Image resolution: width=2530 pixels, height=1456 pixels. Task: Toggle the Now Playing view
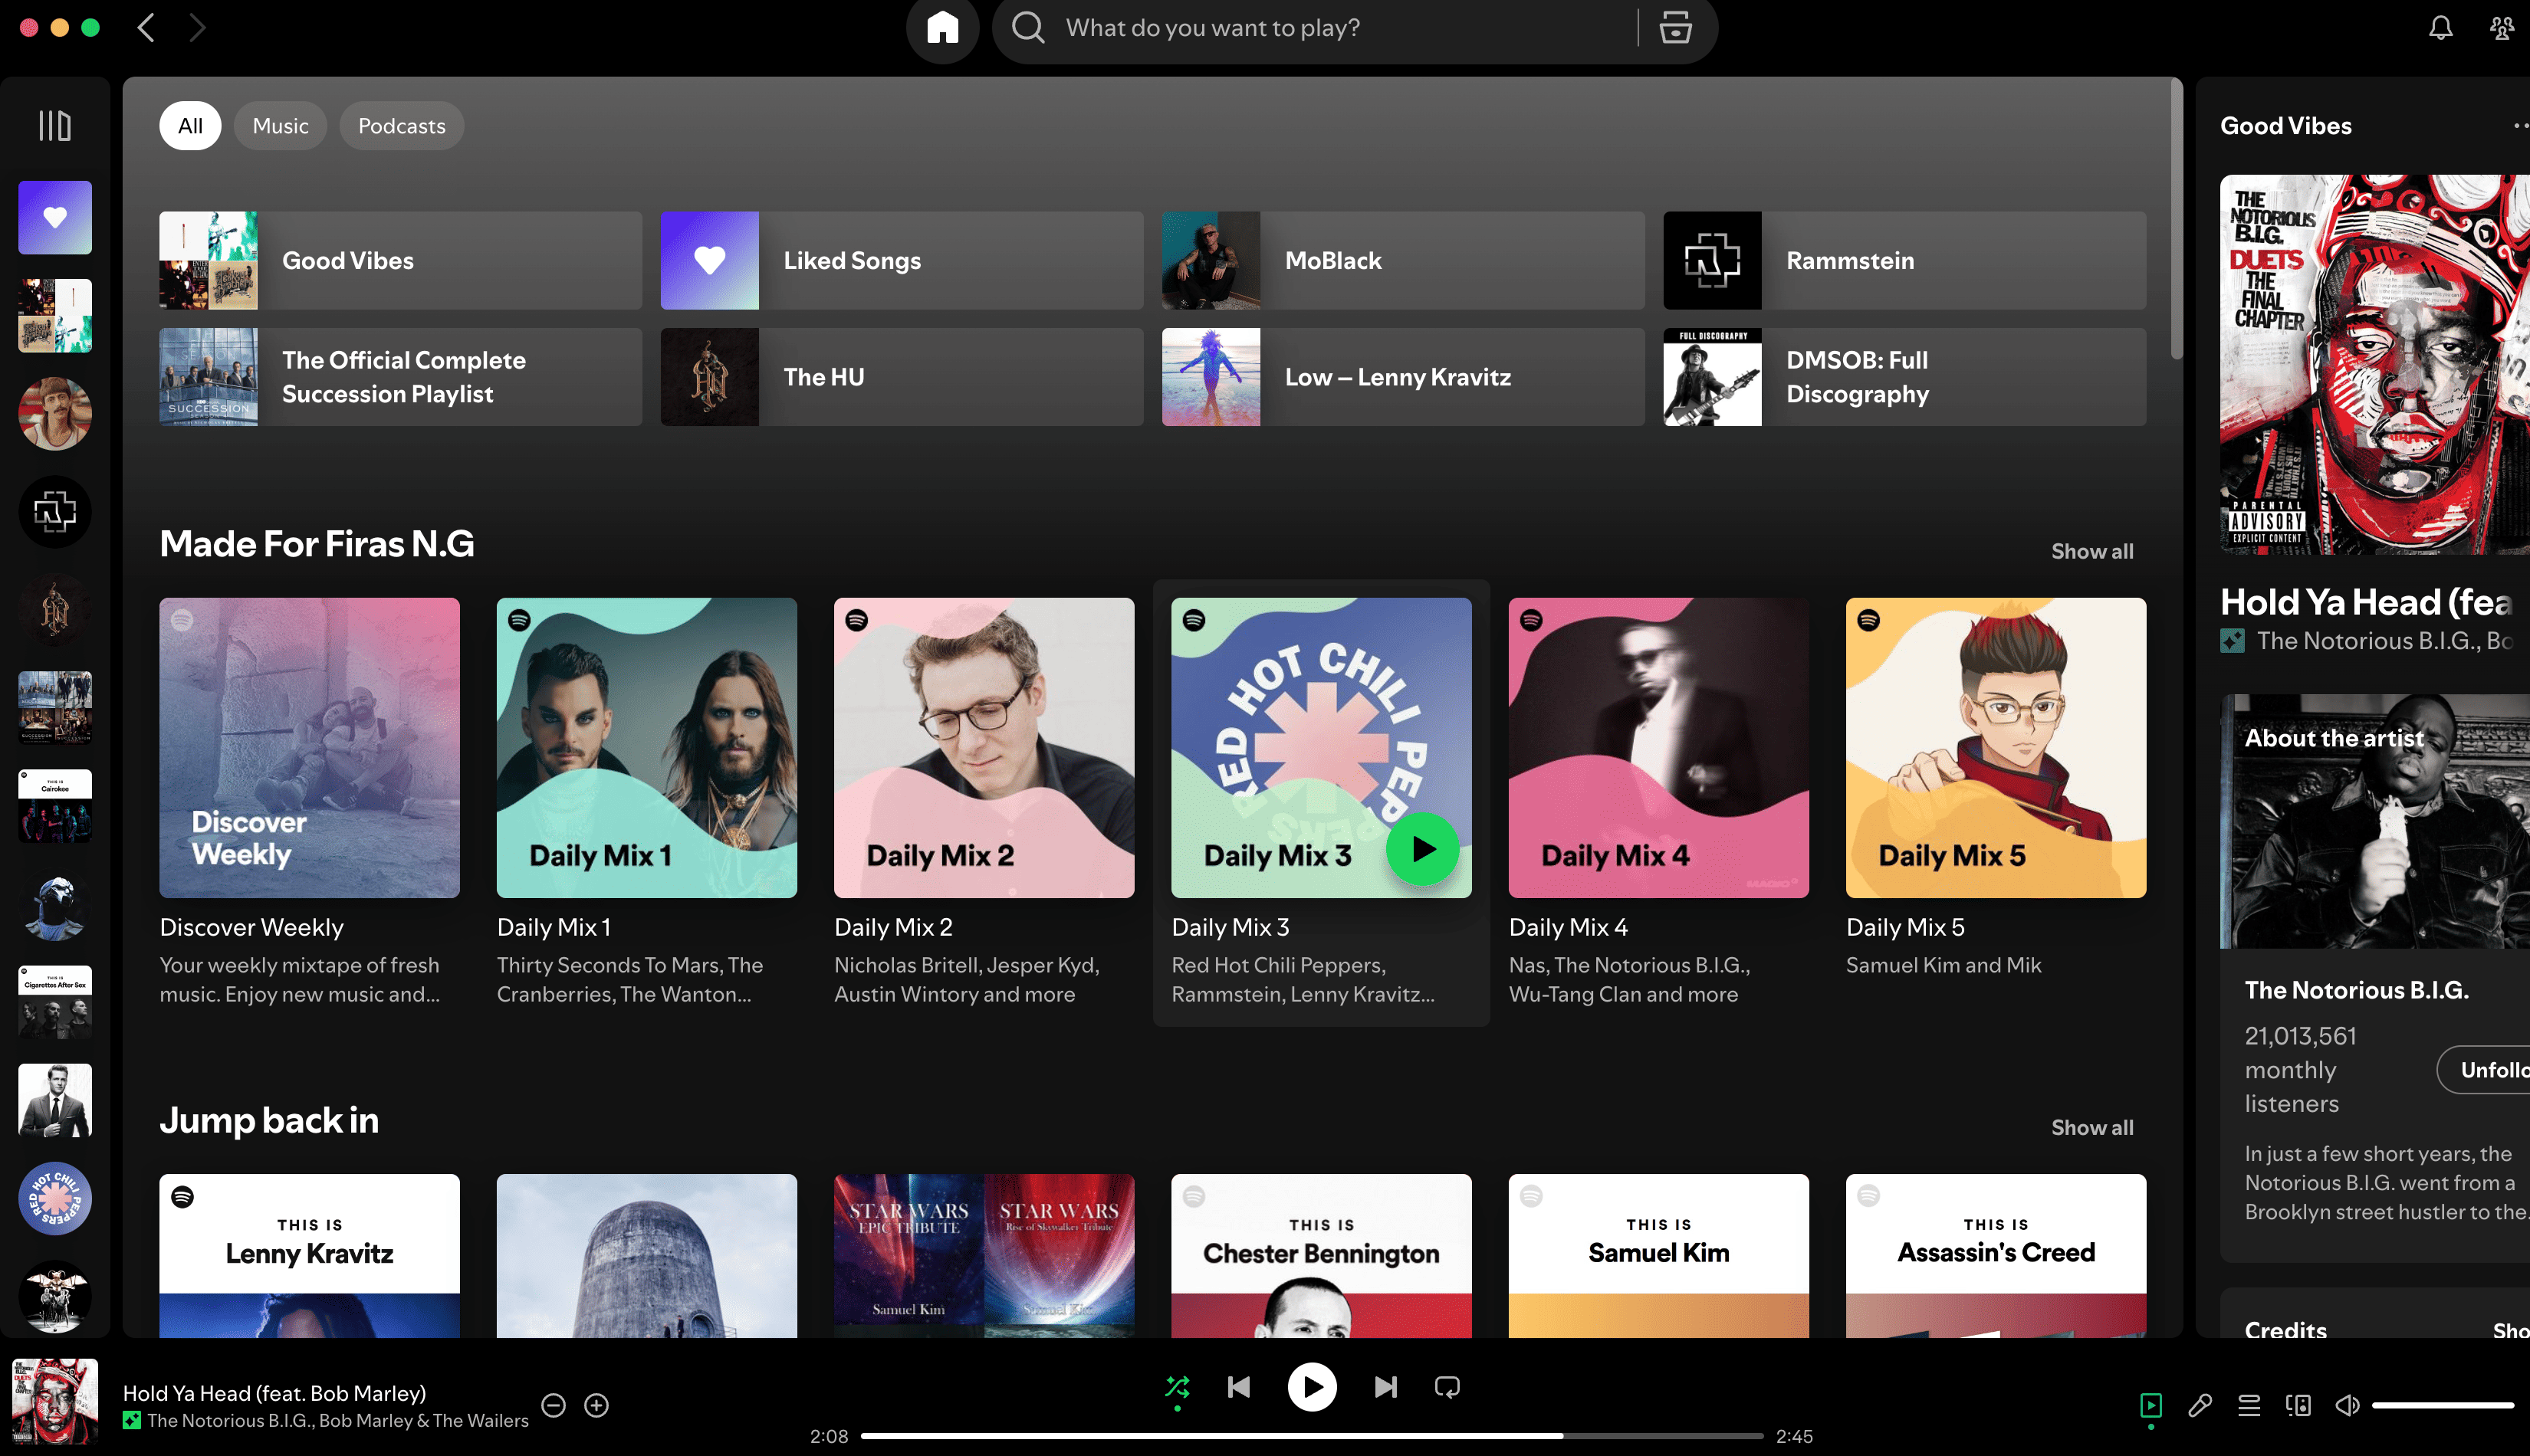(2150, 1405)
